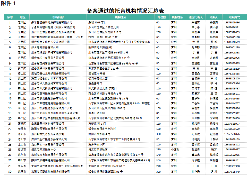Click phone number cell '15552256800'
248x176 pixels.
click(232, 118)
